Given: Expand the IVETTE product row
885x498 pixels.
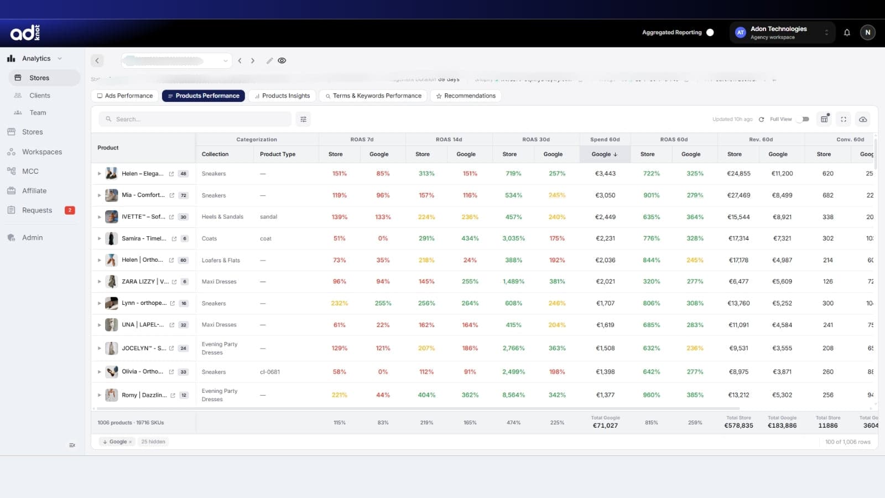Looking at the screenshot, I should coord(100,217).
